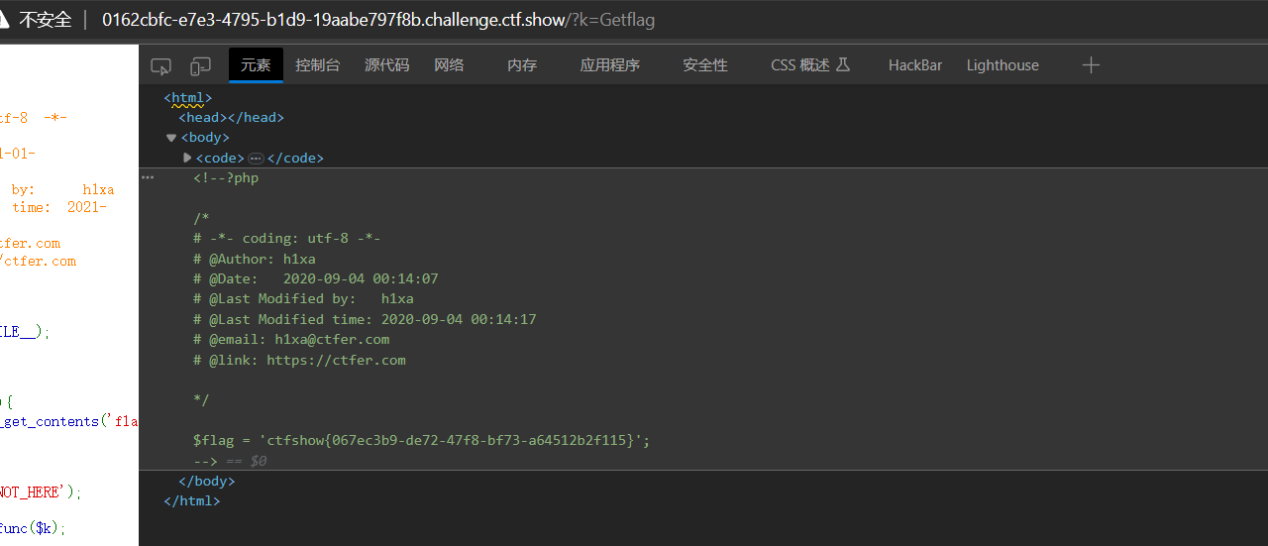The image size is (1268, 546).
Task: Open the HackBar tab
Action: point(915,65)
